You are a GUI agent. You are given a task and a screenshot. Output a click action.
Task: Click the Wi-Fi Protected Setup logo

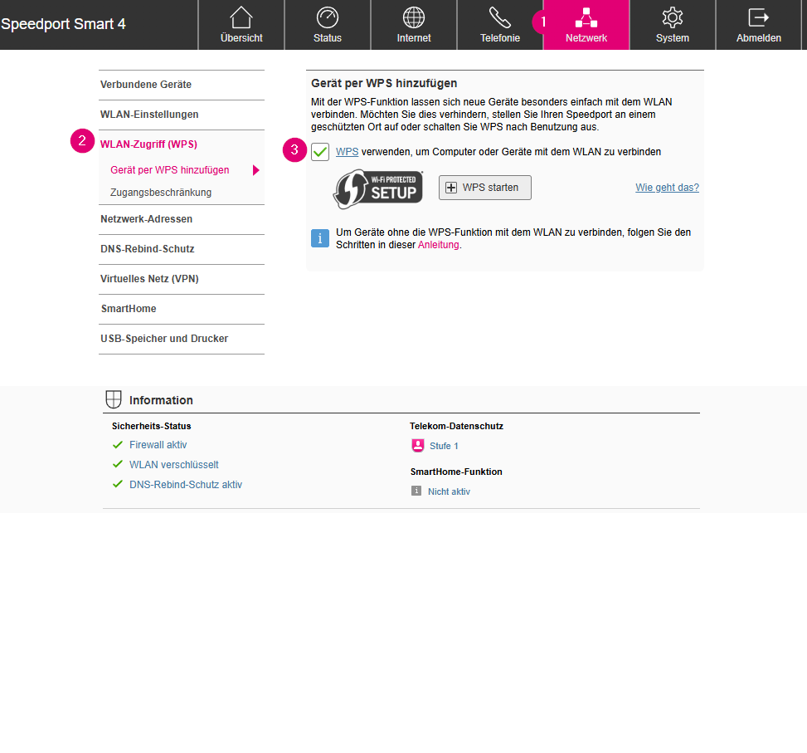pos(378,188)
